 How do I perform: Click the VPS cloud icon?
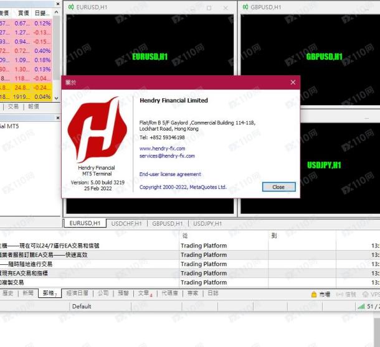point(365,295)
